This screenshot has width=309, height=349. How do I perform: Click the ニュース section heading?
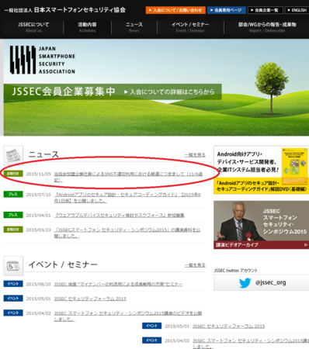point(43,154)
